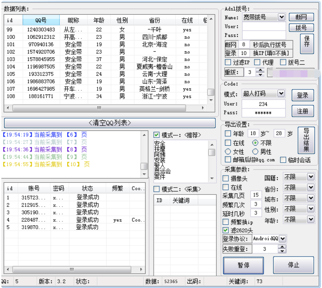Enable the 过滤IP checkbox

(x=228, y=62)
